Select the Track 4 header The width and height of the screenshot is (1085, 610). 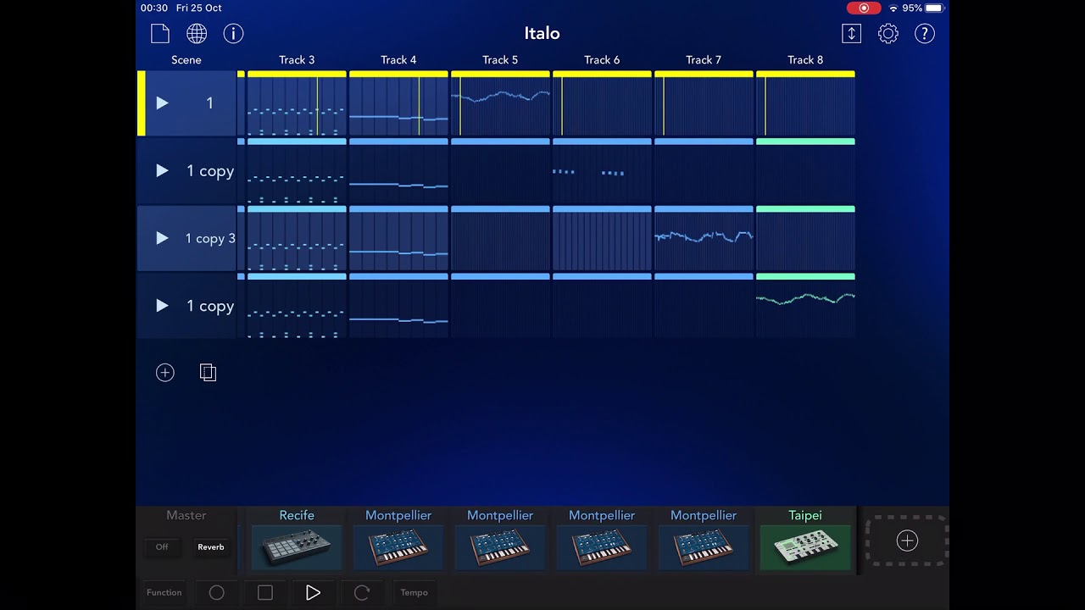tap(398, 60)
